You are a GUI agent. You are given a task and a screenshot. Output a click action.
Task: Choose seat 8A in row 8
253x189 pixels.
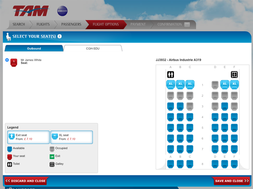[x=170, y=164]
